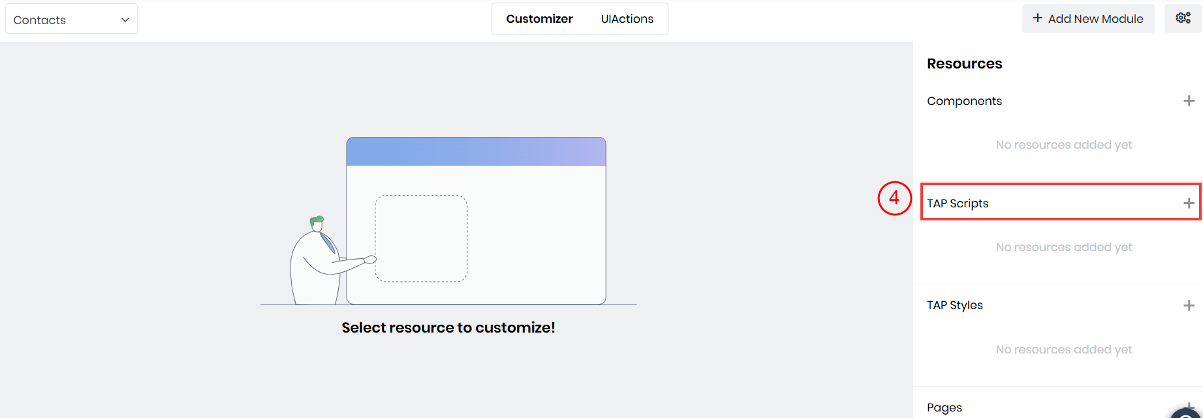The height and width of the screenshot is (418, 1203).
Task: Click the red numbered step 4 marker
Action: click(x=894, y=198)
